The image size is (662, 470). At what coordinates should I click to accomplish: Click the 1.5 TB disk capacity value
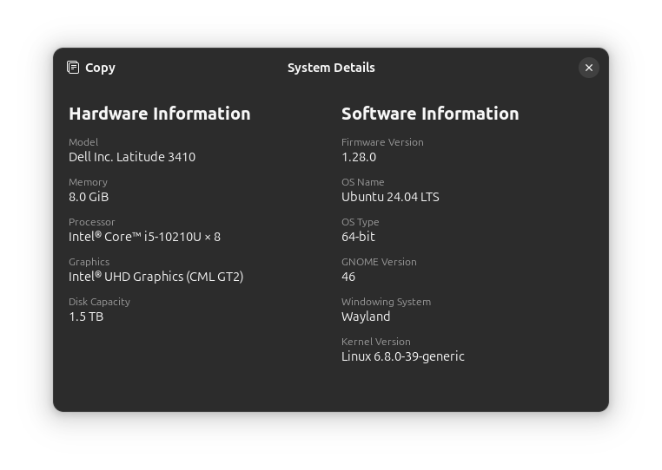(86, 317)
